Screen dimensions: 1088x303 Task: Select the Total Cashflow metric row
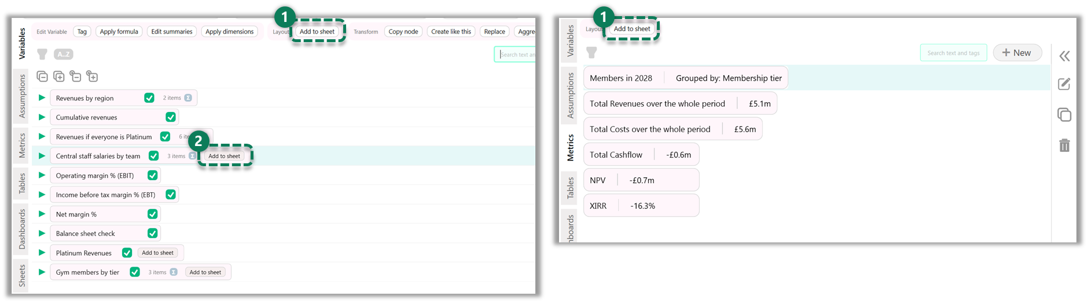click(x=641, y=155)
